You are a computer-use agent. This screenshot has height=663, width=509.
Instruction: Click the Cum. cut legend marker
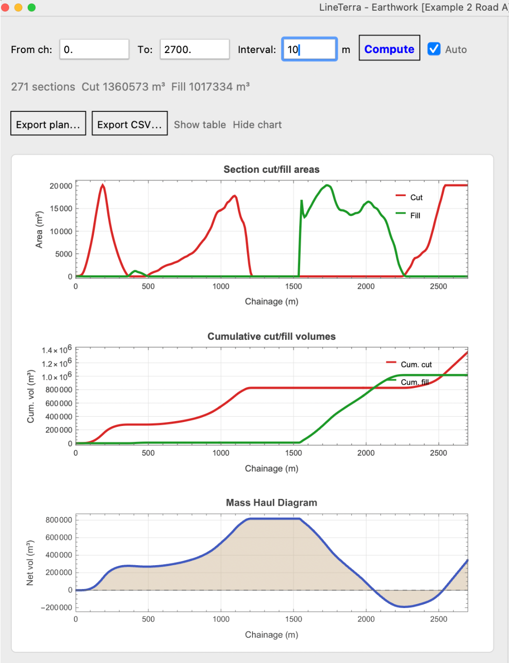391,363
